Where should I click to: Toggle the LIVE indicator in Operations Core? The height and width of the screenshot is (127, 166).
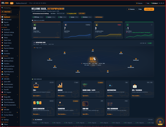[x=150, y=43]
